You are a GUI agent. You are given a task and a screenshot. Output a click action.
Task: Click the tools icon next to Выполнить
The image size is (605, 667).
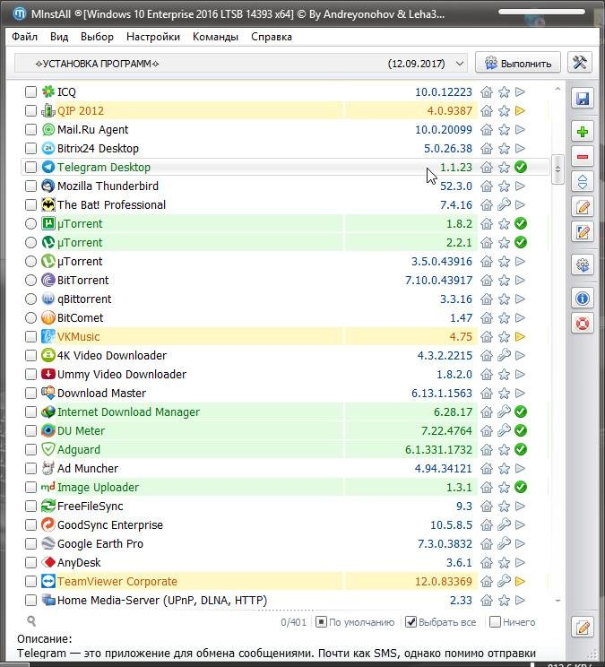(x=580, y=63)
